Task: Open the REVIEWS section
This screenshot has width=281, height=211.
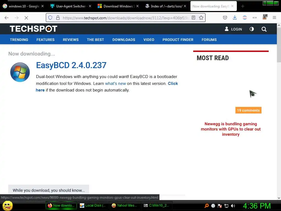Action: (71, 40)
